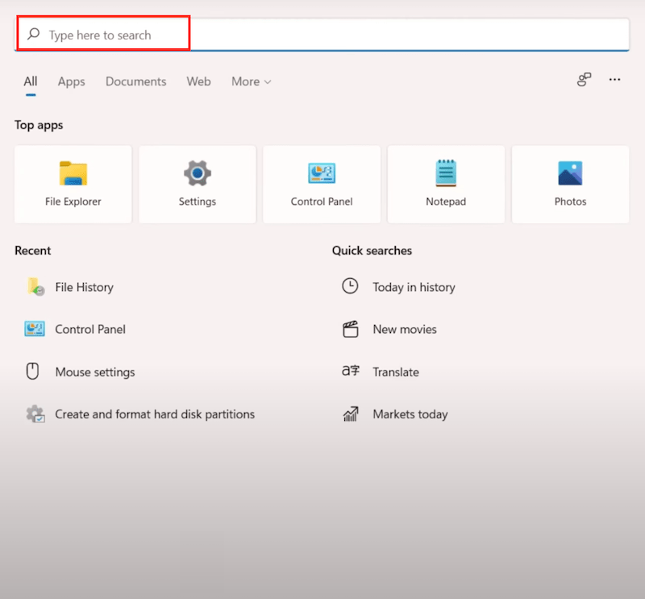Open File History from Recent
The width and height of the screenshot is (645, 599).
point(85,287)
